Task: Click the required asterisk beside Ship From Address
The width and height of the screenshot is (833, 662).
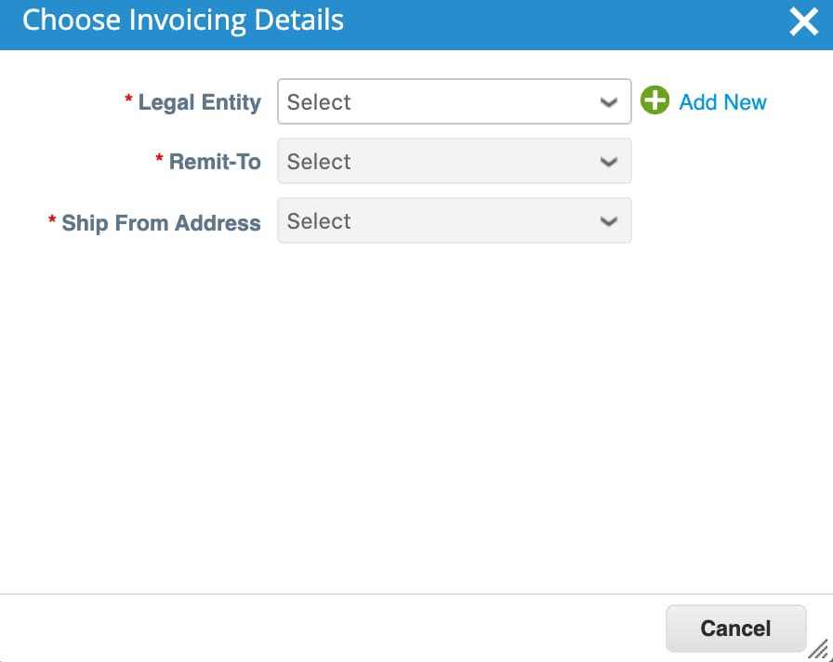Action: coord(53,221)
